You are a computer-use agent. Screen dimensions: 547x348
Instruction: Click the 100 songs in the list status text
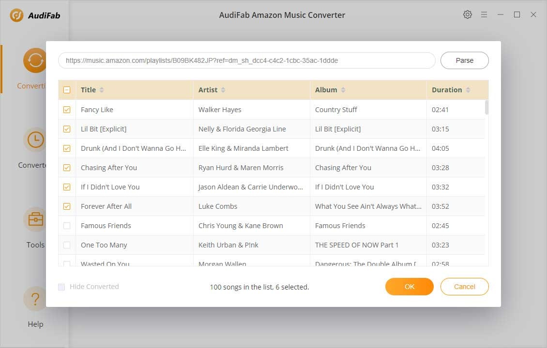point(259,287)
